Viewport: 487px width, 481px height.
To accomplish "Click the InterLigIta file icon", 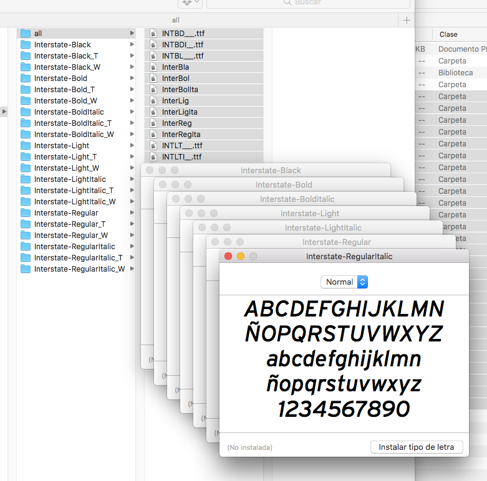I will (153, 112).
